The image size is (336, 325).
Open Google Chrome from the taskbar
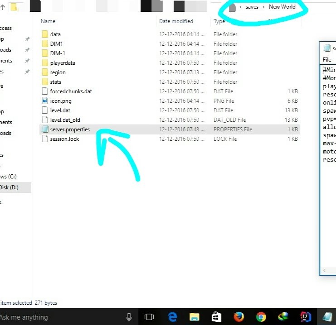click(261, 317)
